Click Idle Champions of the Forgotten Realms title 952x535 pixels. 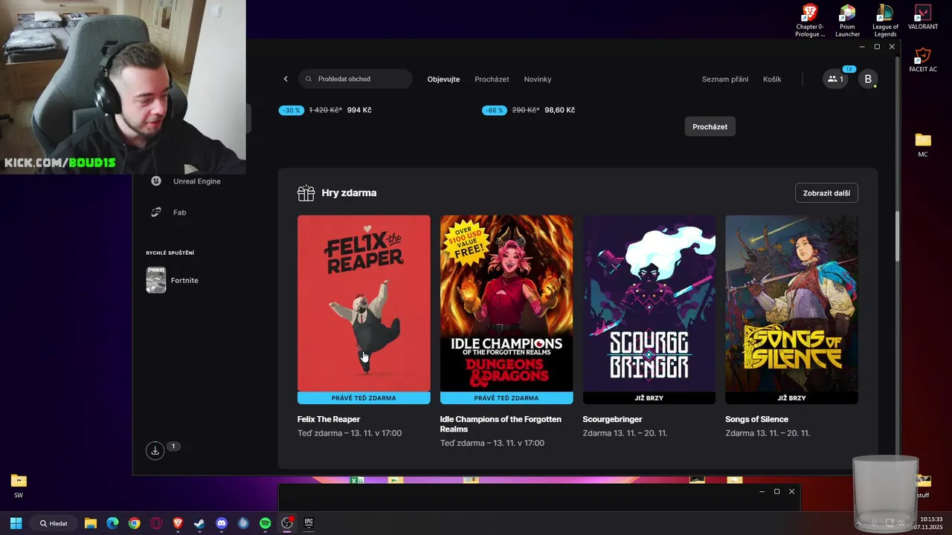[501, 424]
